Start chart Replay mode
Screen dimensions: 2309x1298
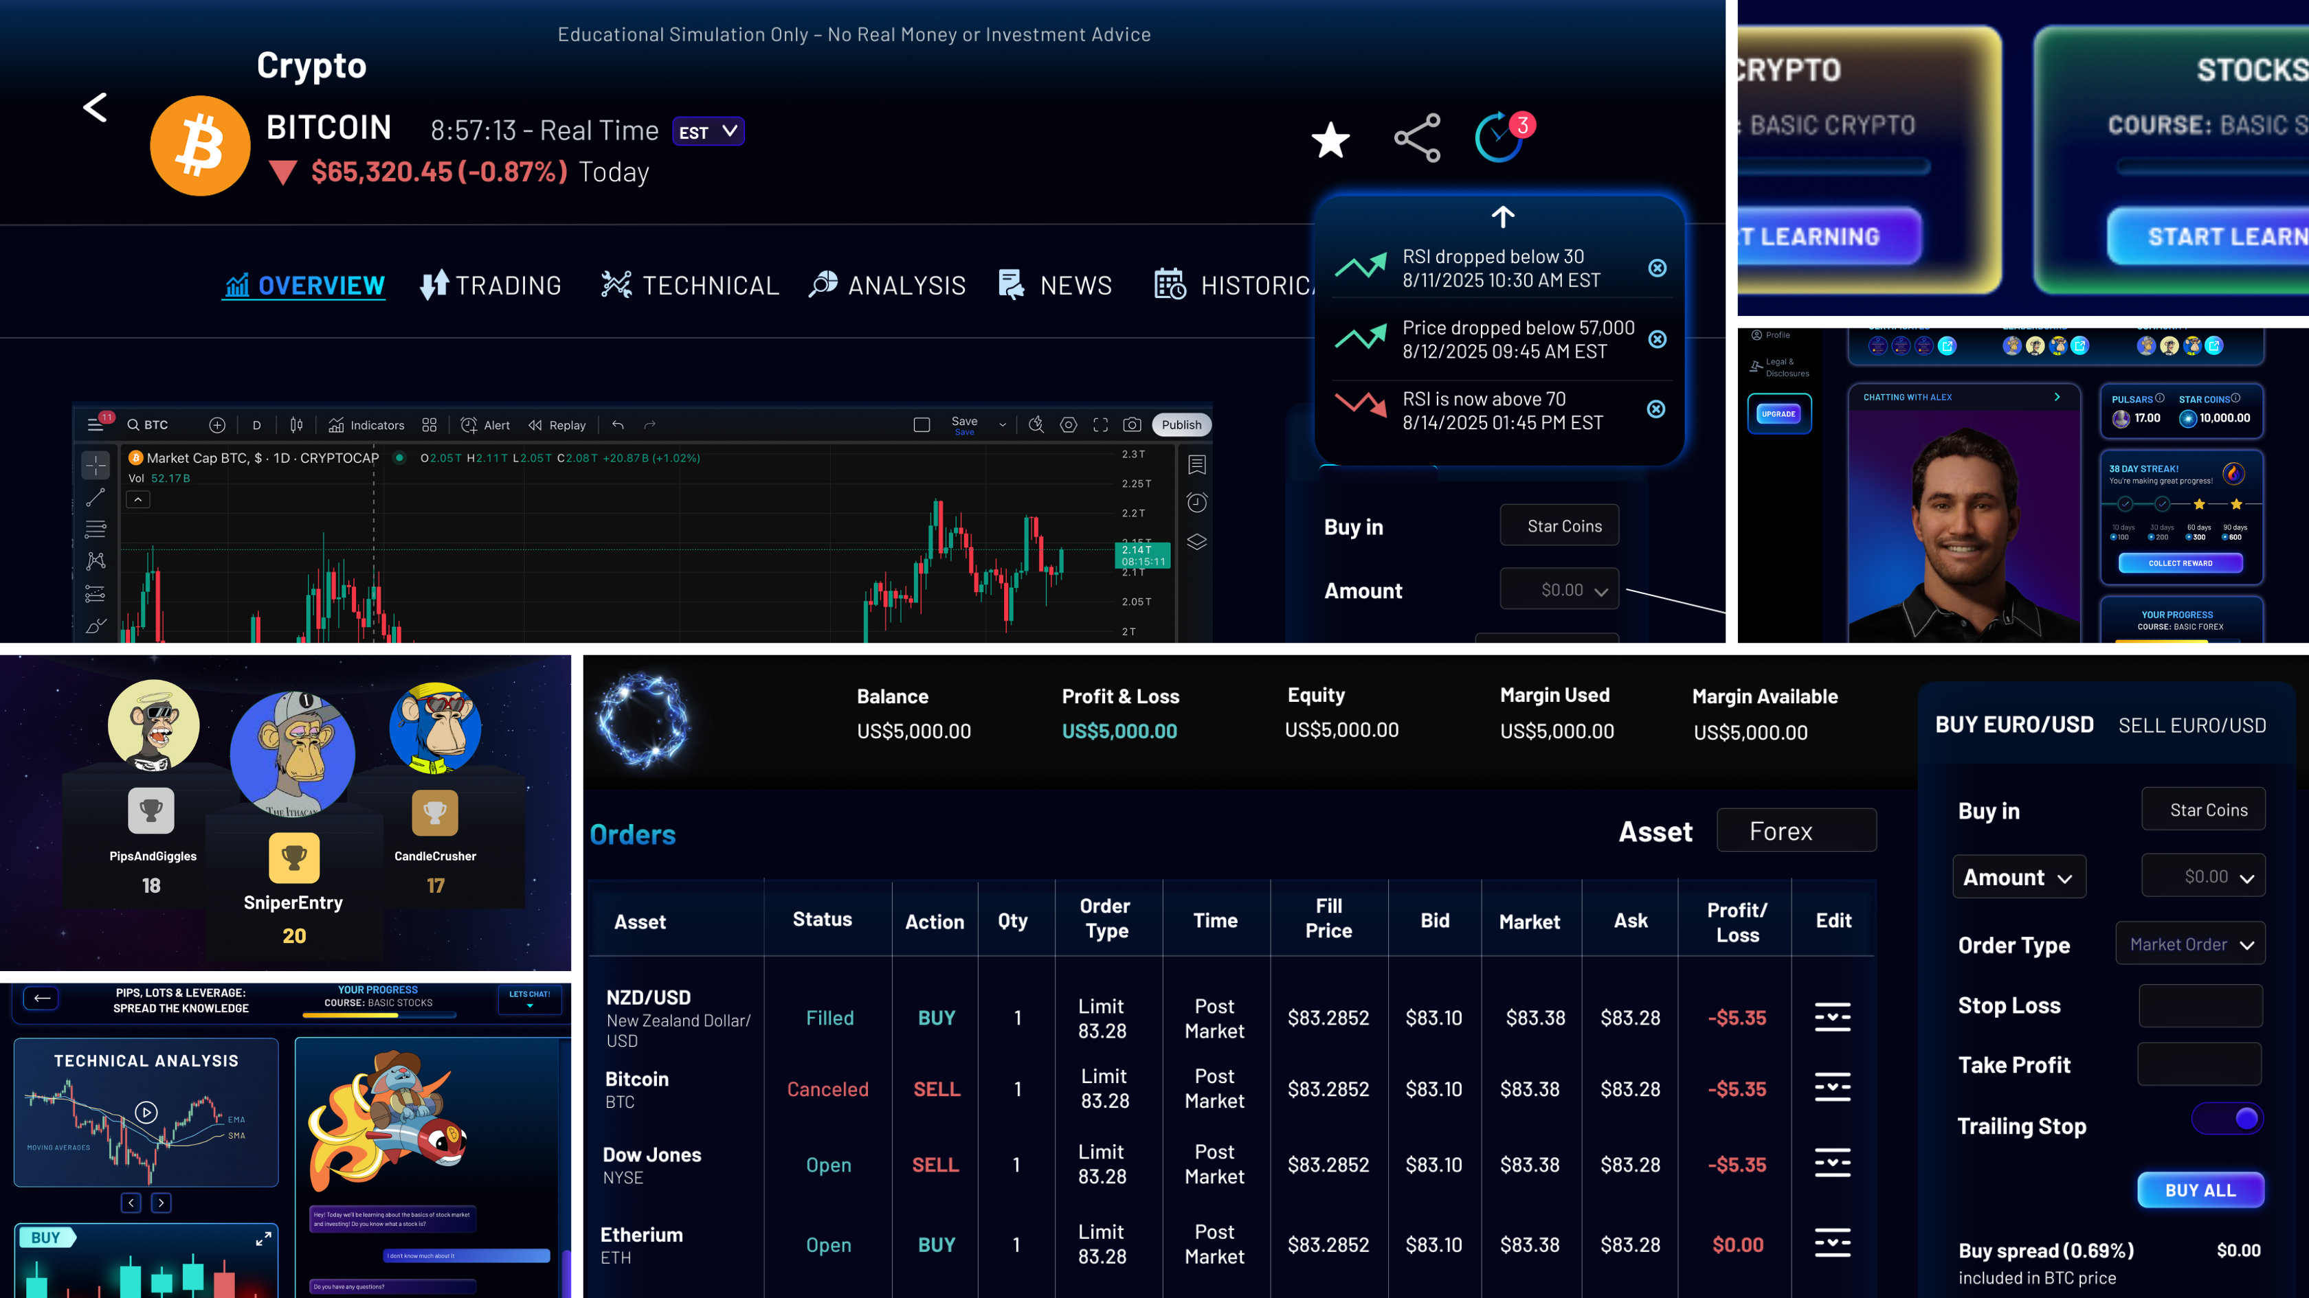coord(557,424)
